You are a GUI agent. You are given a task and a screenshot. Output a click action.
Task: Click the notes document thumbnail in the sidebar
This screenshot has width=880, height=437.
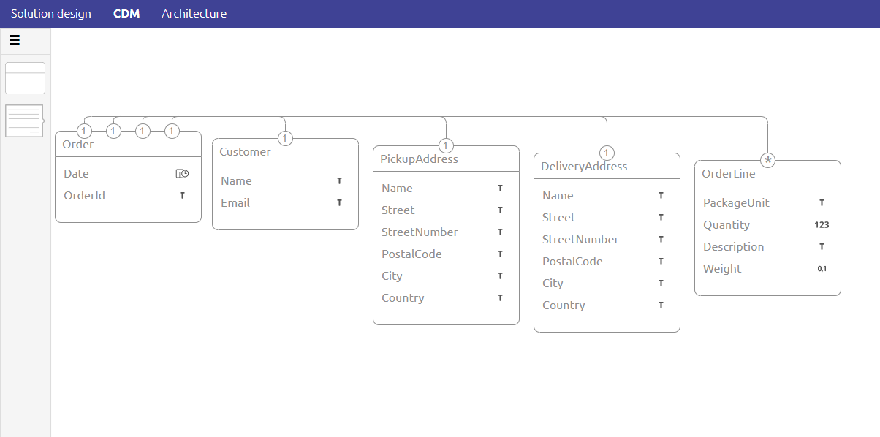(x=25, y=121)
